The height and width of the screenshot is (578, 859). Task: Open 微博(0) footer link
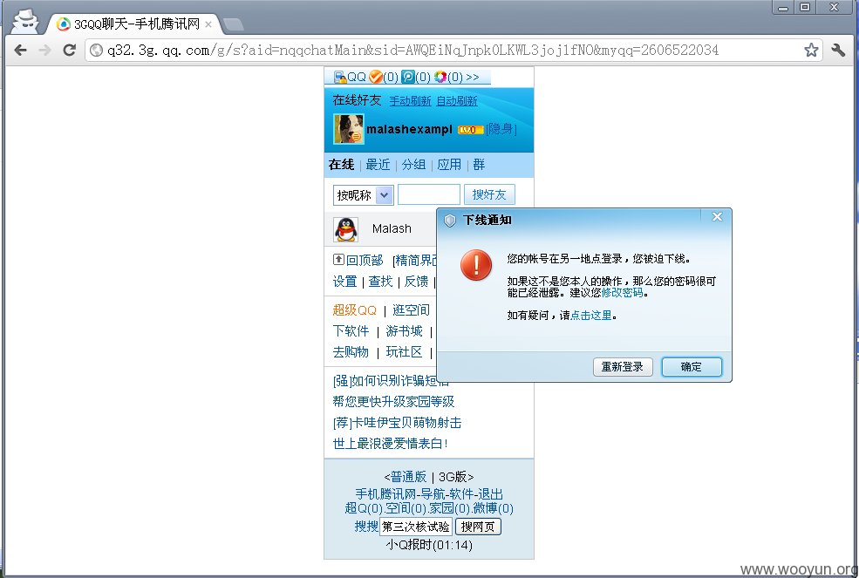tap(493, 508)
